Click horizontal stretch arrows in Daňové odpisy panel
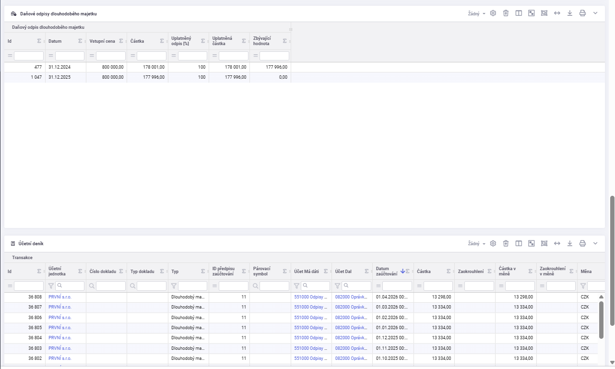The width and height of the screenshot is (615, 369). (x=557, y=13)
